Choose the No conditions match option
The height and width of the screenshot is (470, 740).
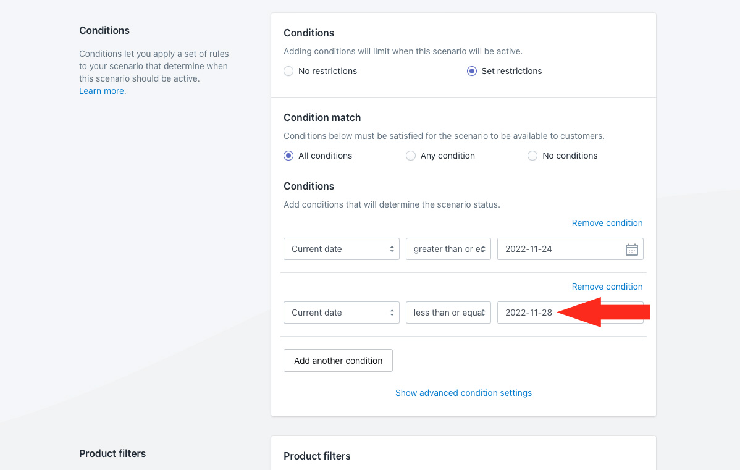click(x=532, y=156)
